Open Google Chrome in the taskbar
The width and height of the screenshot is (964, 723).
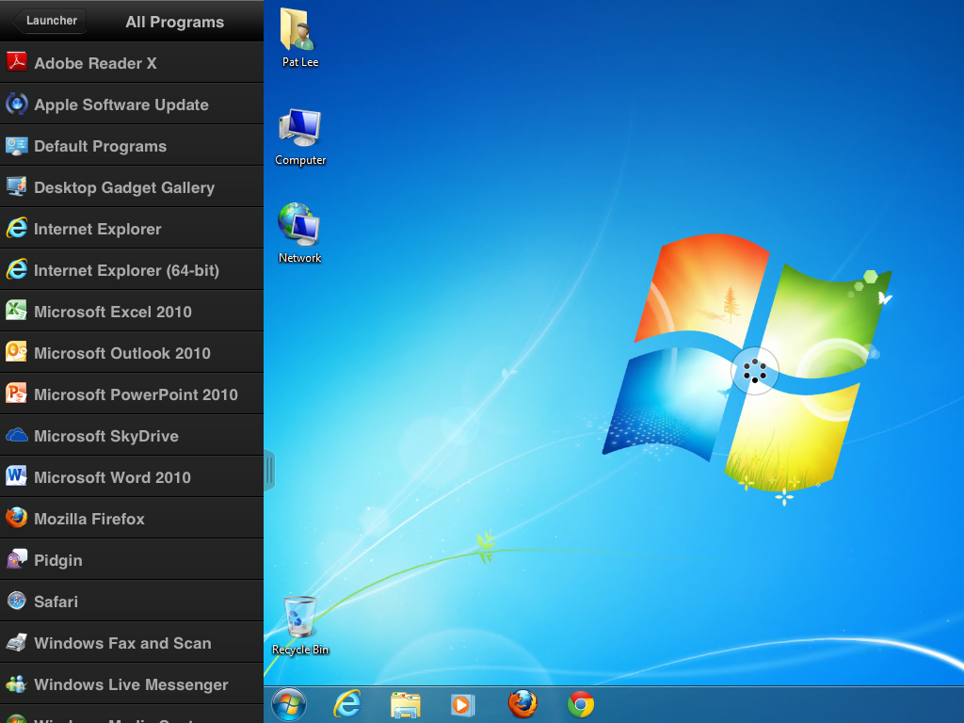coord(581,704)
